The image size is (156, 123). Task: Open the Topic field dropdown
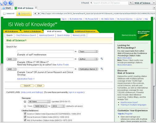coord(88,51)
